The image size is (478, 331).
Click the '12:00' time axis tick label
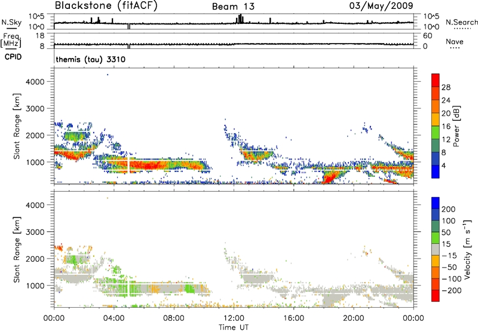[x=234, y=318]
